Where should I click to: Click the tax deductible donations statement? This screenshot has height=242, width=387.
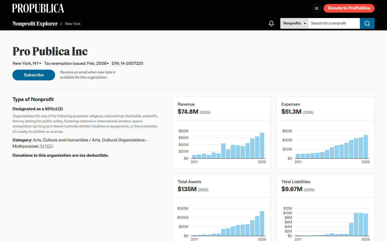60,155
